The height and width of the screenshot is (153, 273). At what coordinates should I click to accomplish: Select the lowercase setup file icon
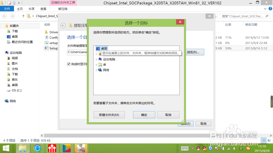(x=46, y=43)
